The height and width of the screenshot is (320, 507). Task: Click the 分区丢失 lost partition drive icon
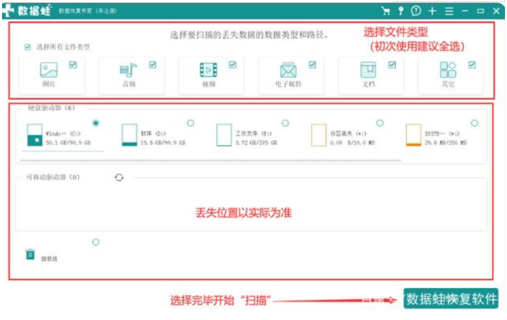click(x=319, y=135)
